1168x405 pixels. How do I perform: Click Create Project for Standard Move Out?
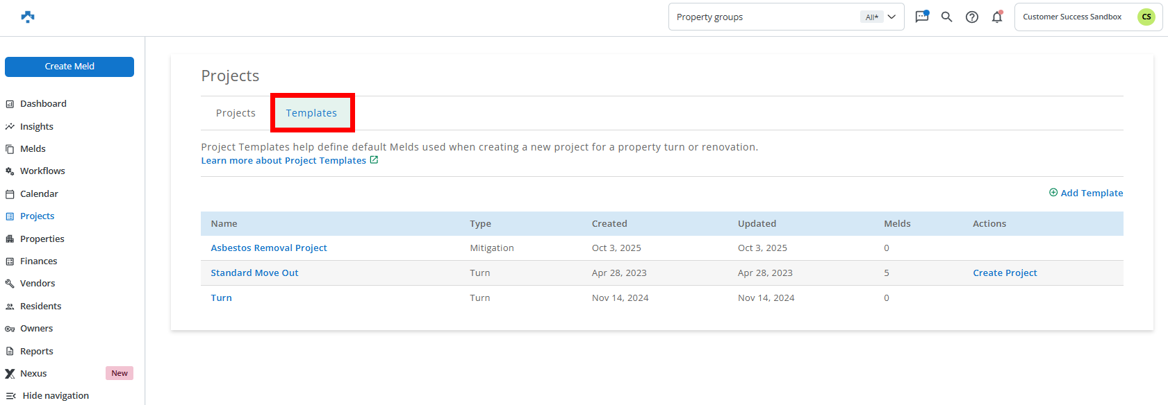[x=1005, y=273]
